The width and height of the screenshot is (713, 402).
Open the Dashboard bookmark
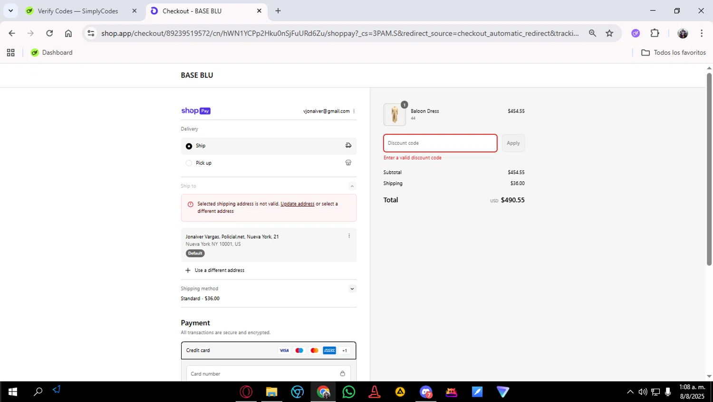(51, 53)
